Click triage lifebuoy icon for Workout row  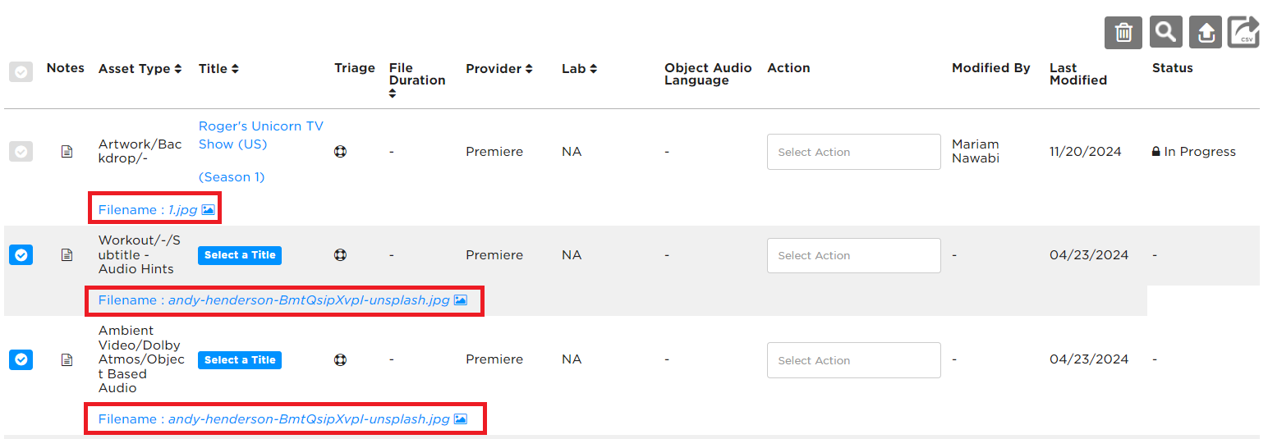(340, 255)
